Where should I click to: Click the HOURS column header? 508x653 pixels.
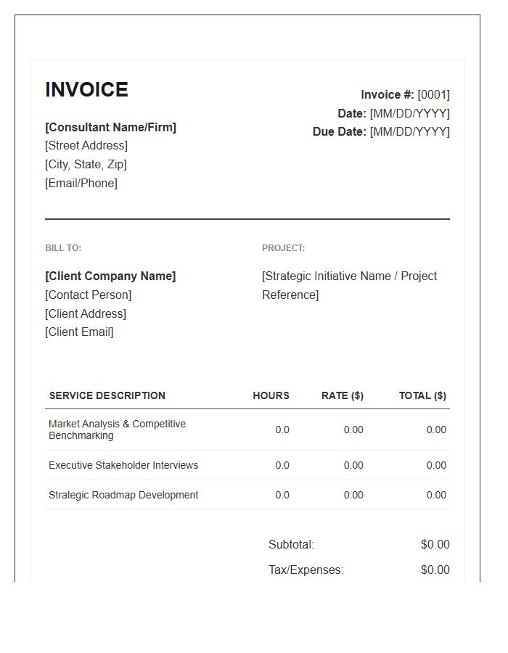(271, 395)
